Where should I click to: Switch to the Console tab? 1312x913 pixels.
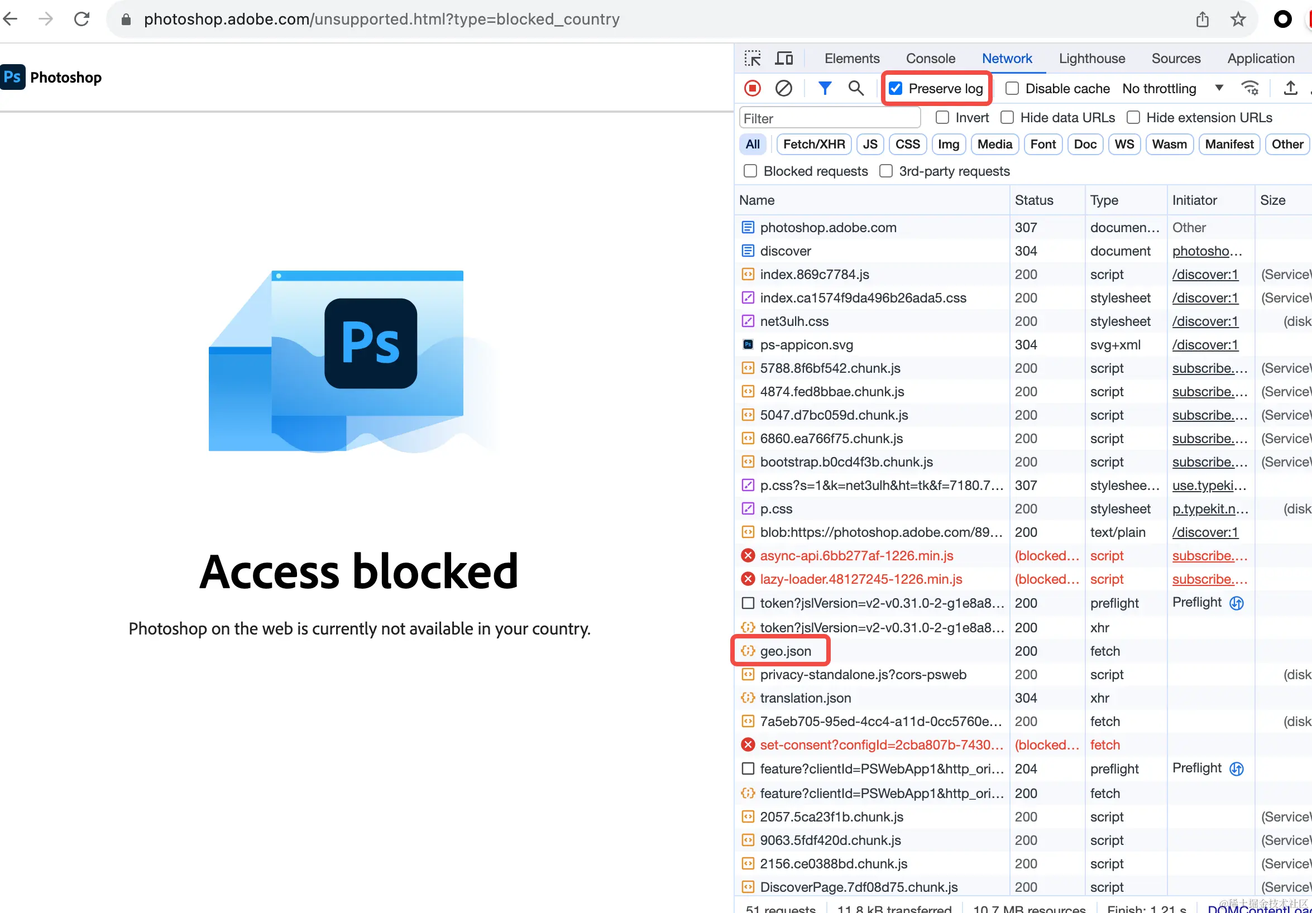click(x=930, y=58)
